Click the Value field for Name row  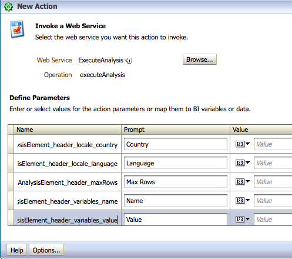[273, 201]
